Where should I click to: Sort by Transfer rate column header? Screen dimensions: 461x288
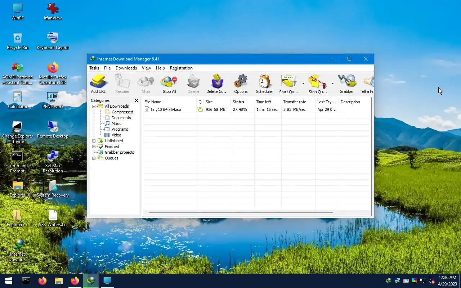(298, 102)
